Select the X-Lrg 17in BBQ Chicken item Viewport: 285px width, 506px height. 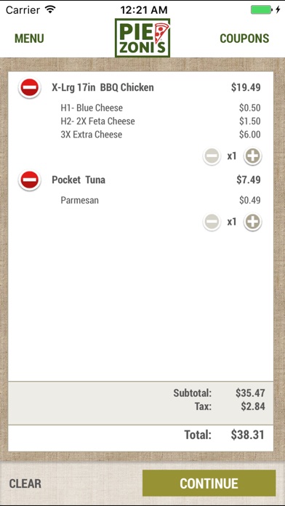click(103, 87)
